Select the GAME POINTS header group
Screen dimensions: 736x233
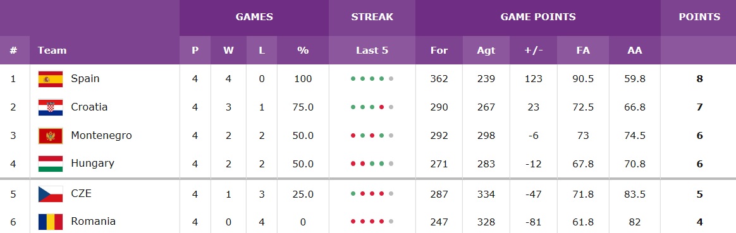coord(538,17)
